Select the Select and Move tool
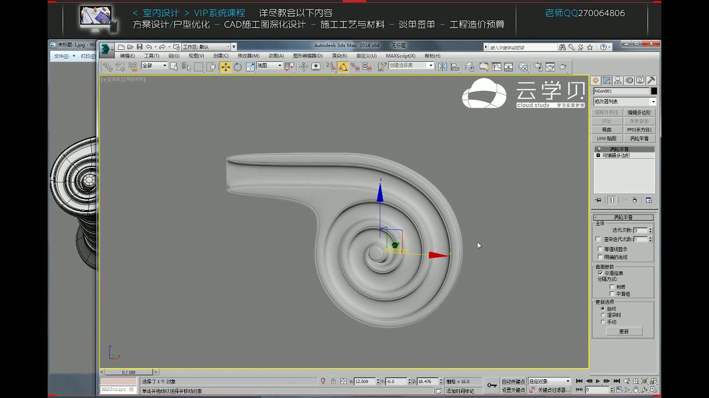The height and width of the screenshot is (398, 709). point(227,67)
